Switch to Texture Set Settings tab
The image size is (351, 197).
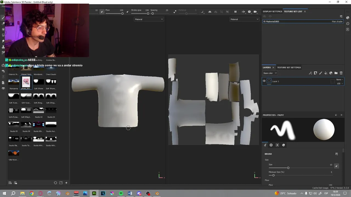pyautogui.click(x=289, y=67)
